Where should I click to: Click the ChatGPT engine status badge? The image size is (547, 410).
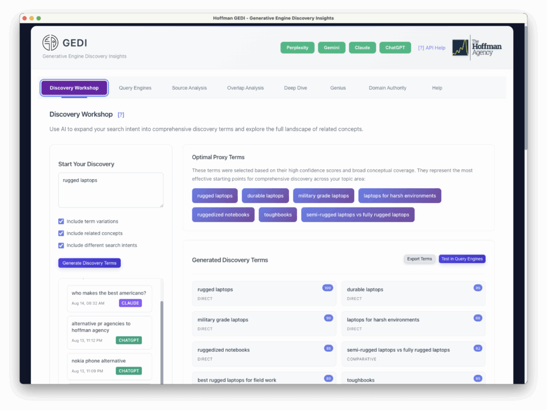tap(395, 47)
